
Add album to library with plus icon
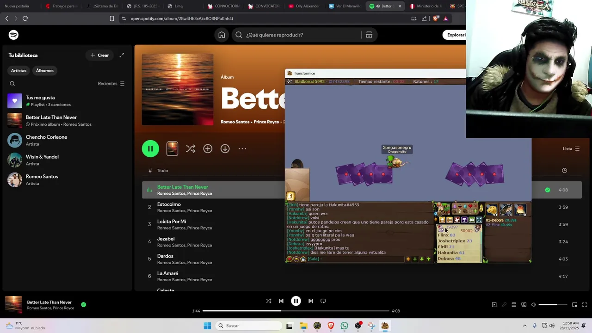click(x=208, y=148)
